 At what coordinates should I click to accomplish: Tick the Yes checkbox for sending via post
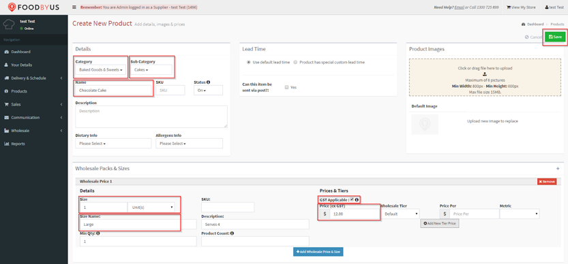(x=286, y=87)
